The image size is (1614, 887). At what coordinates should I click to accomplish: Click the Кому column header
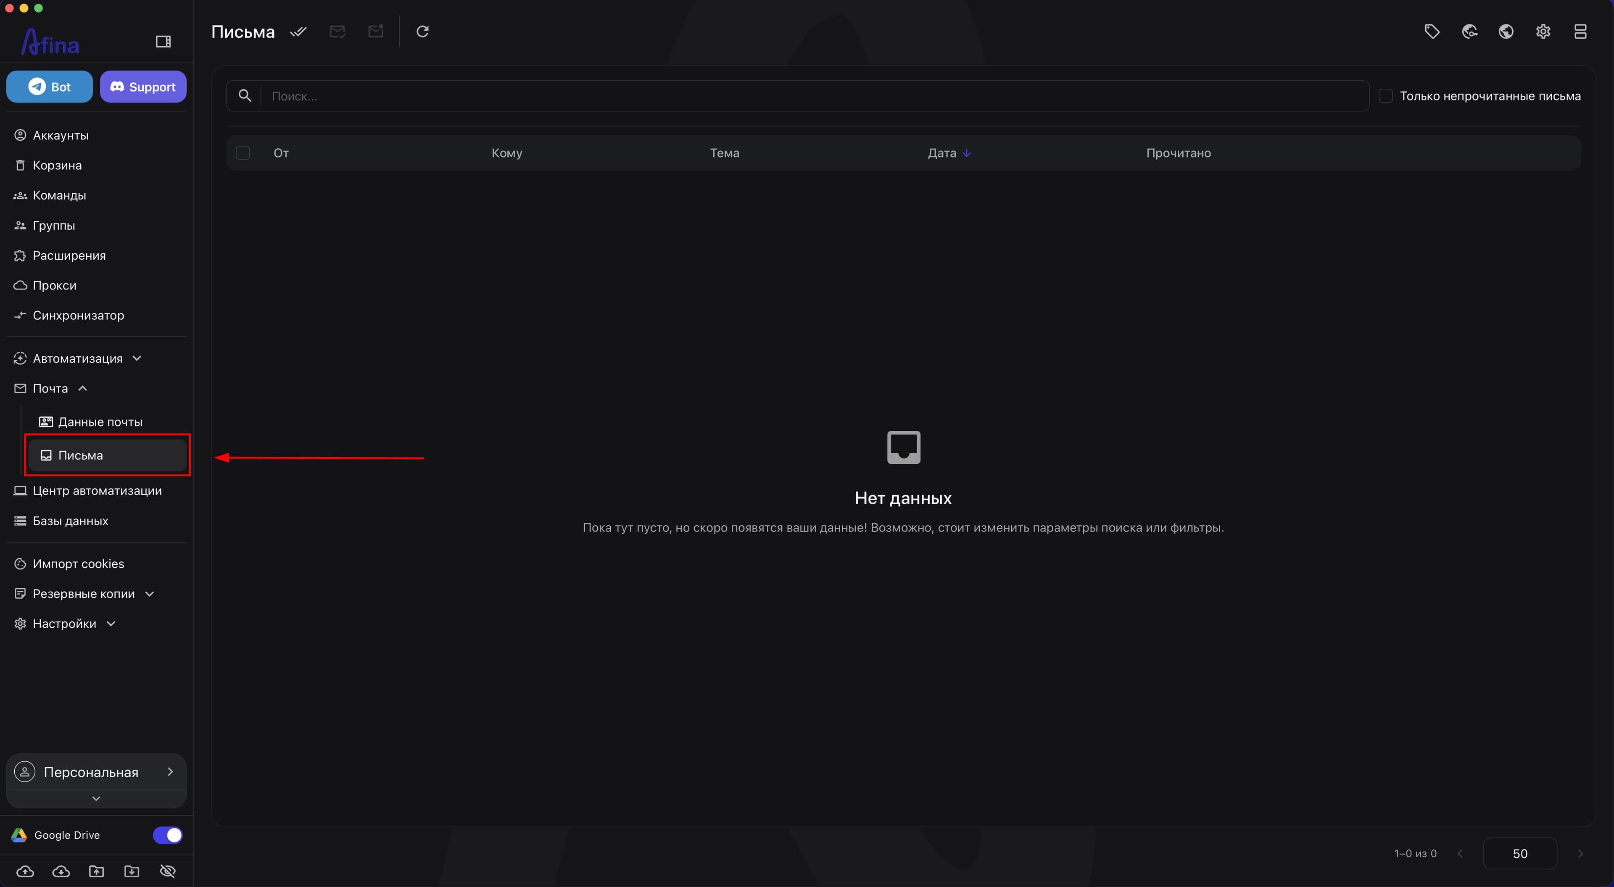[507, 153]
